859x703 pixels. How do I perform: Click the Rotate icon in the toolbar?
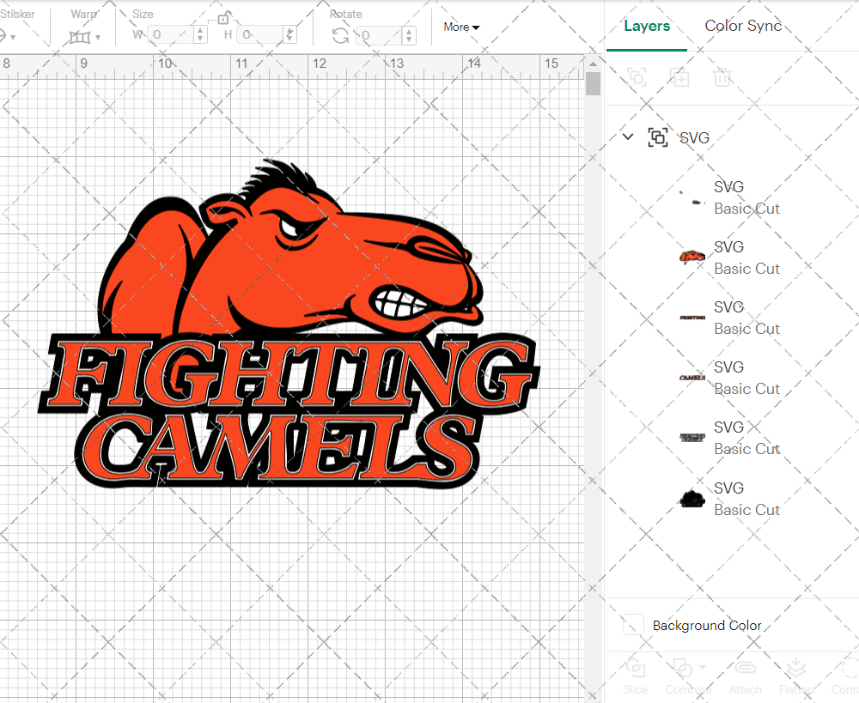pyautogui.click(x=340, y=35)
